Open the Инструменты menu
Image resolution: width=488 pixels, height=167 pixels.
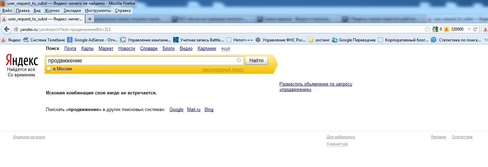(98, 11)
